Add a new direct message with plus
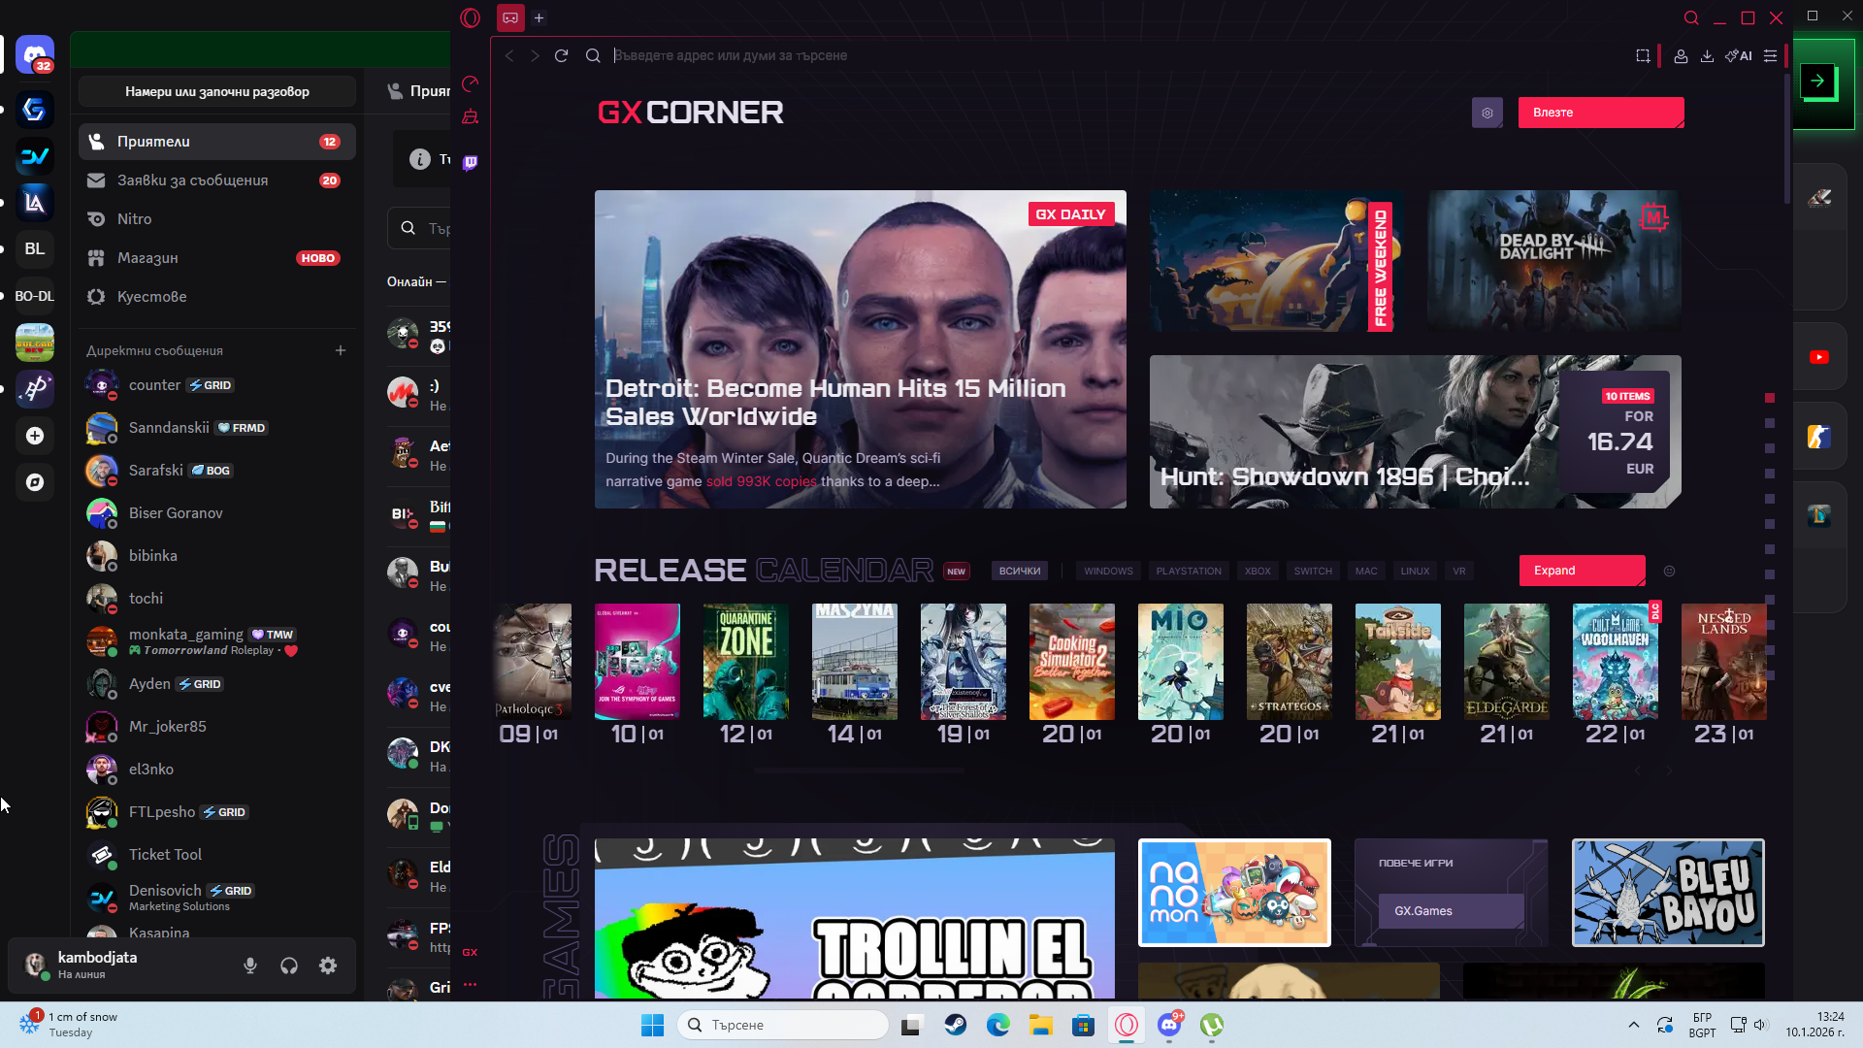This screenshot has height=1048, width=1863. click(341, 350)
